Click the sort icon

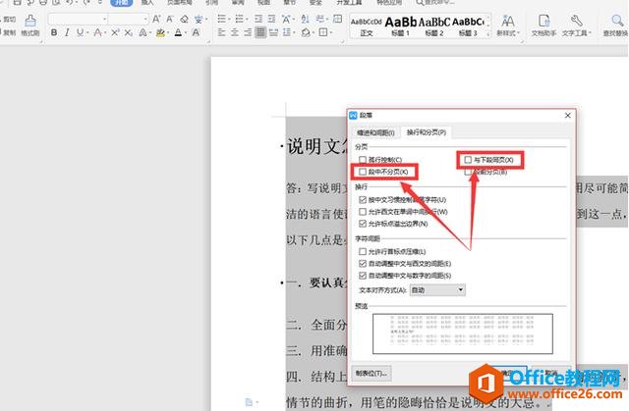click(x=305, y=19)
